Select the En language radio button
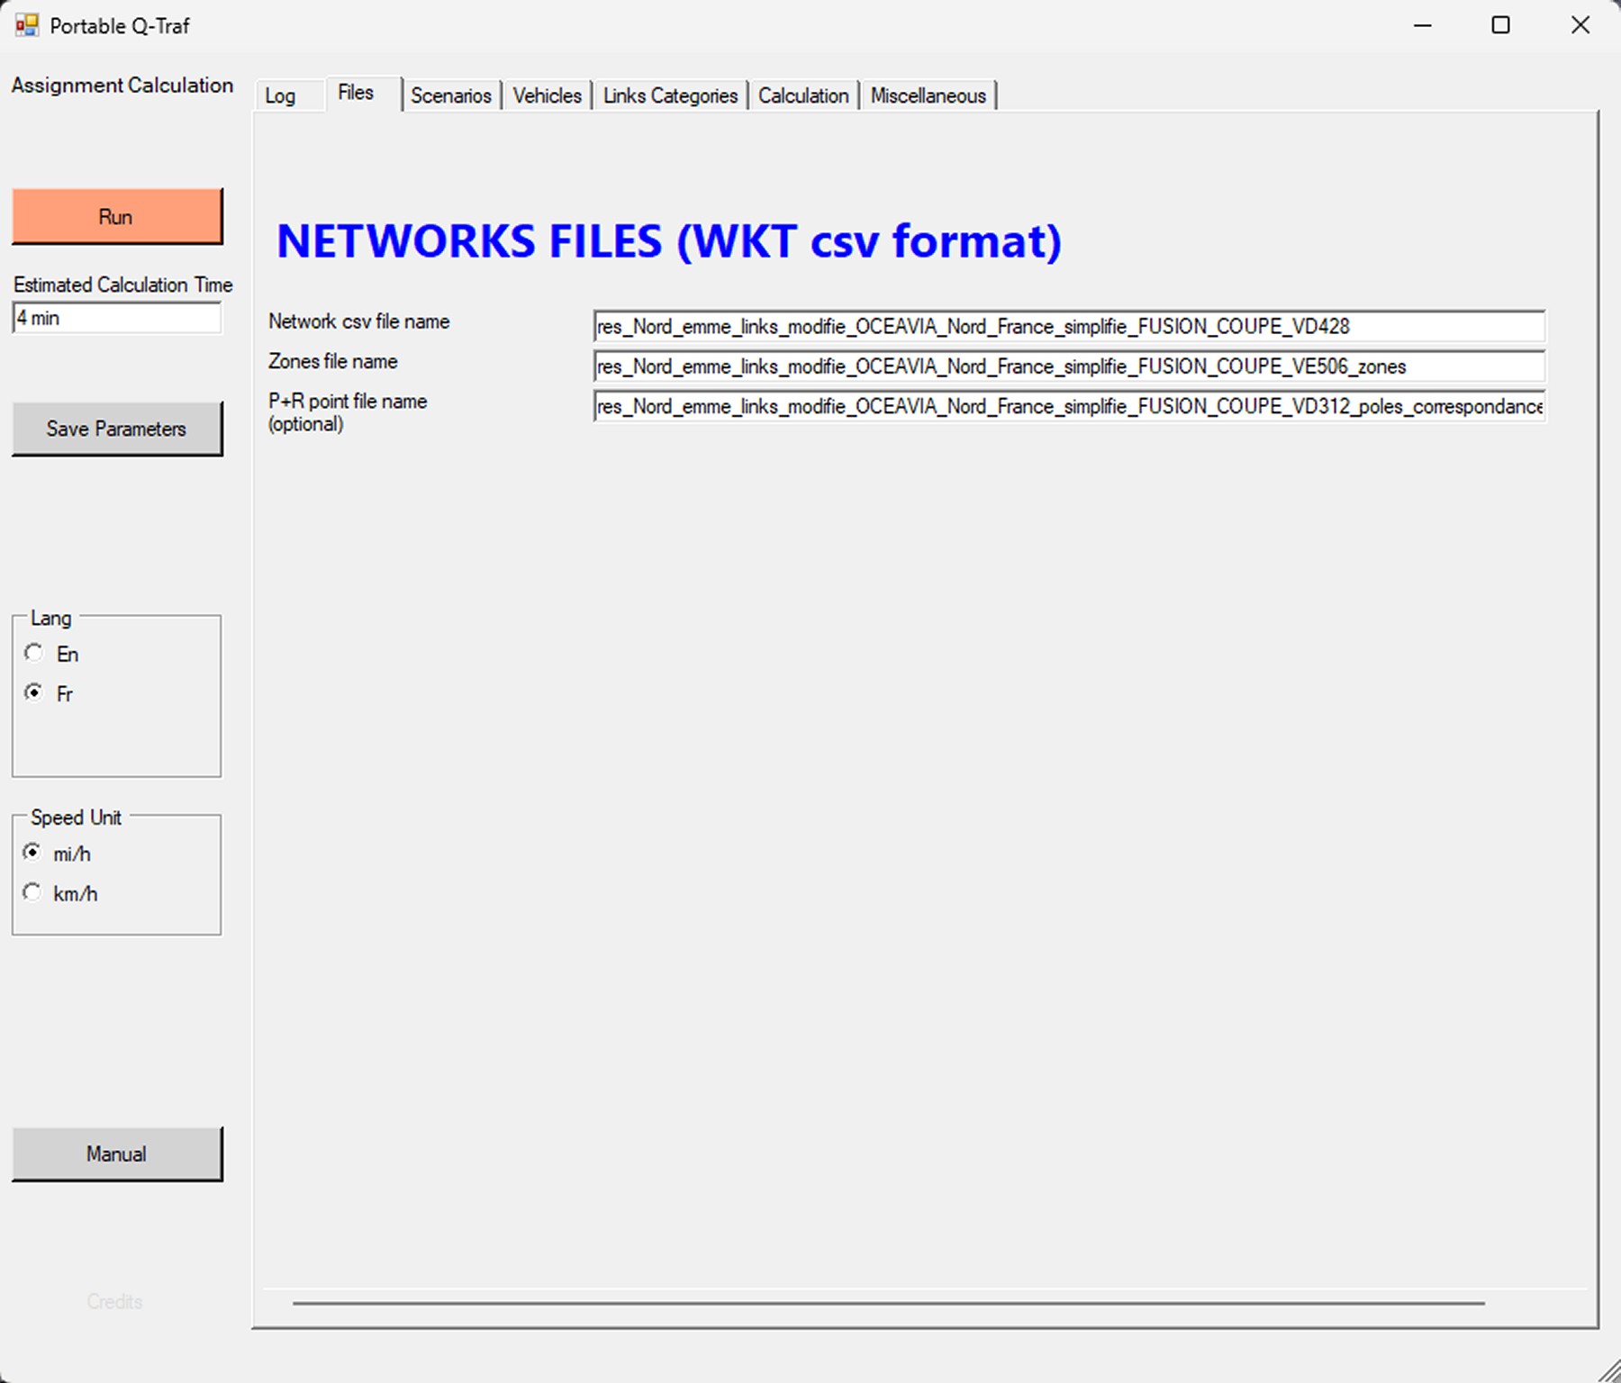Viewport: 1621px width, 1383px height. (33, 653)
